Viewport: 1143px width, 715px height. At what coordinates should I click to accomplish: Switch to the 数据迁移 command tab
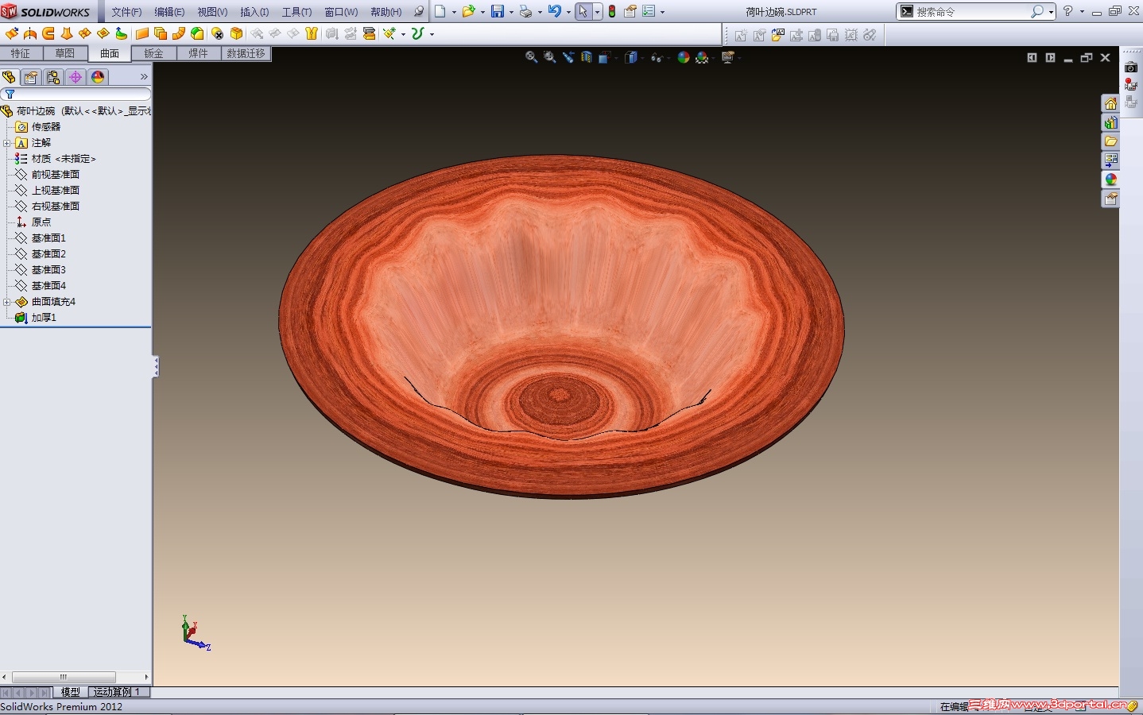(246, 53)
